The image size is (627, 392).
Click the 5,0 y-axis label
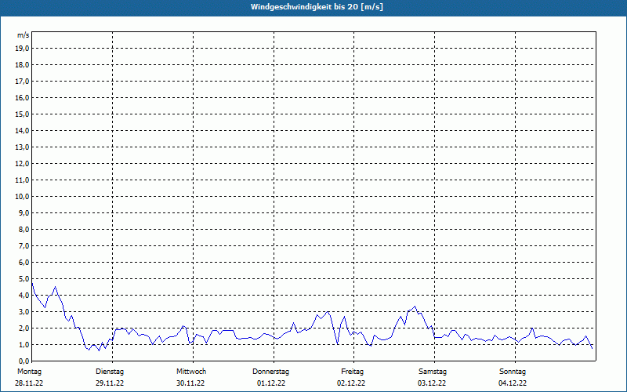(x=24, y=279)
